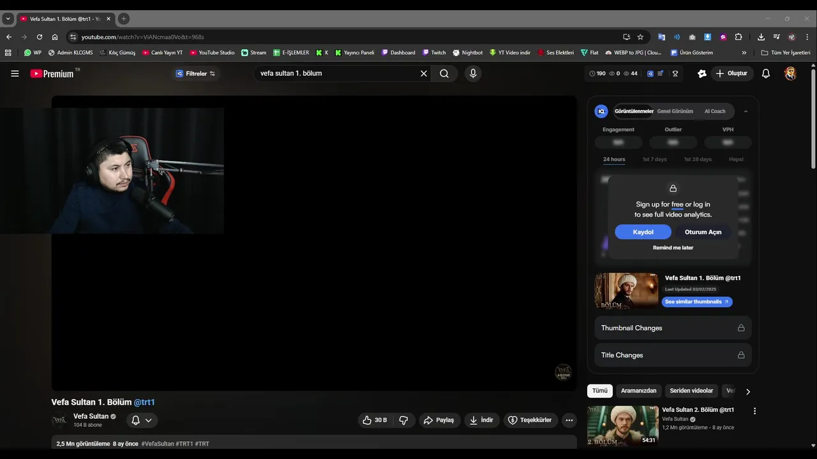Image resolution: width=817 pixels, height=459 pixels.
Task: Share the video via Paylaş
Action: point(439,420)
